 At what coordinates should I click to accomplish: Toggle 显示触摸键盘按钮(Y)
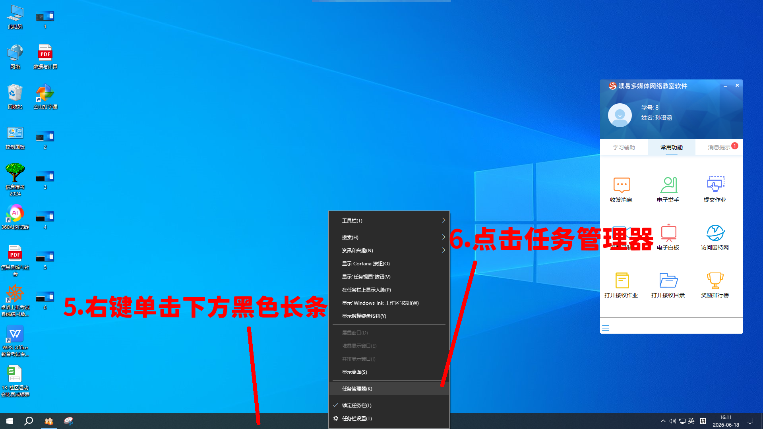pos(389,316)
